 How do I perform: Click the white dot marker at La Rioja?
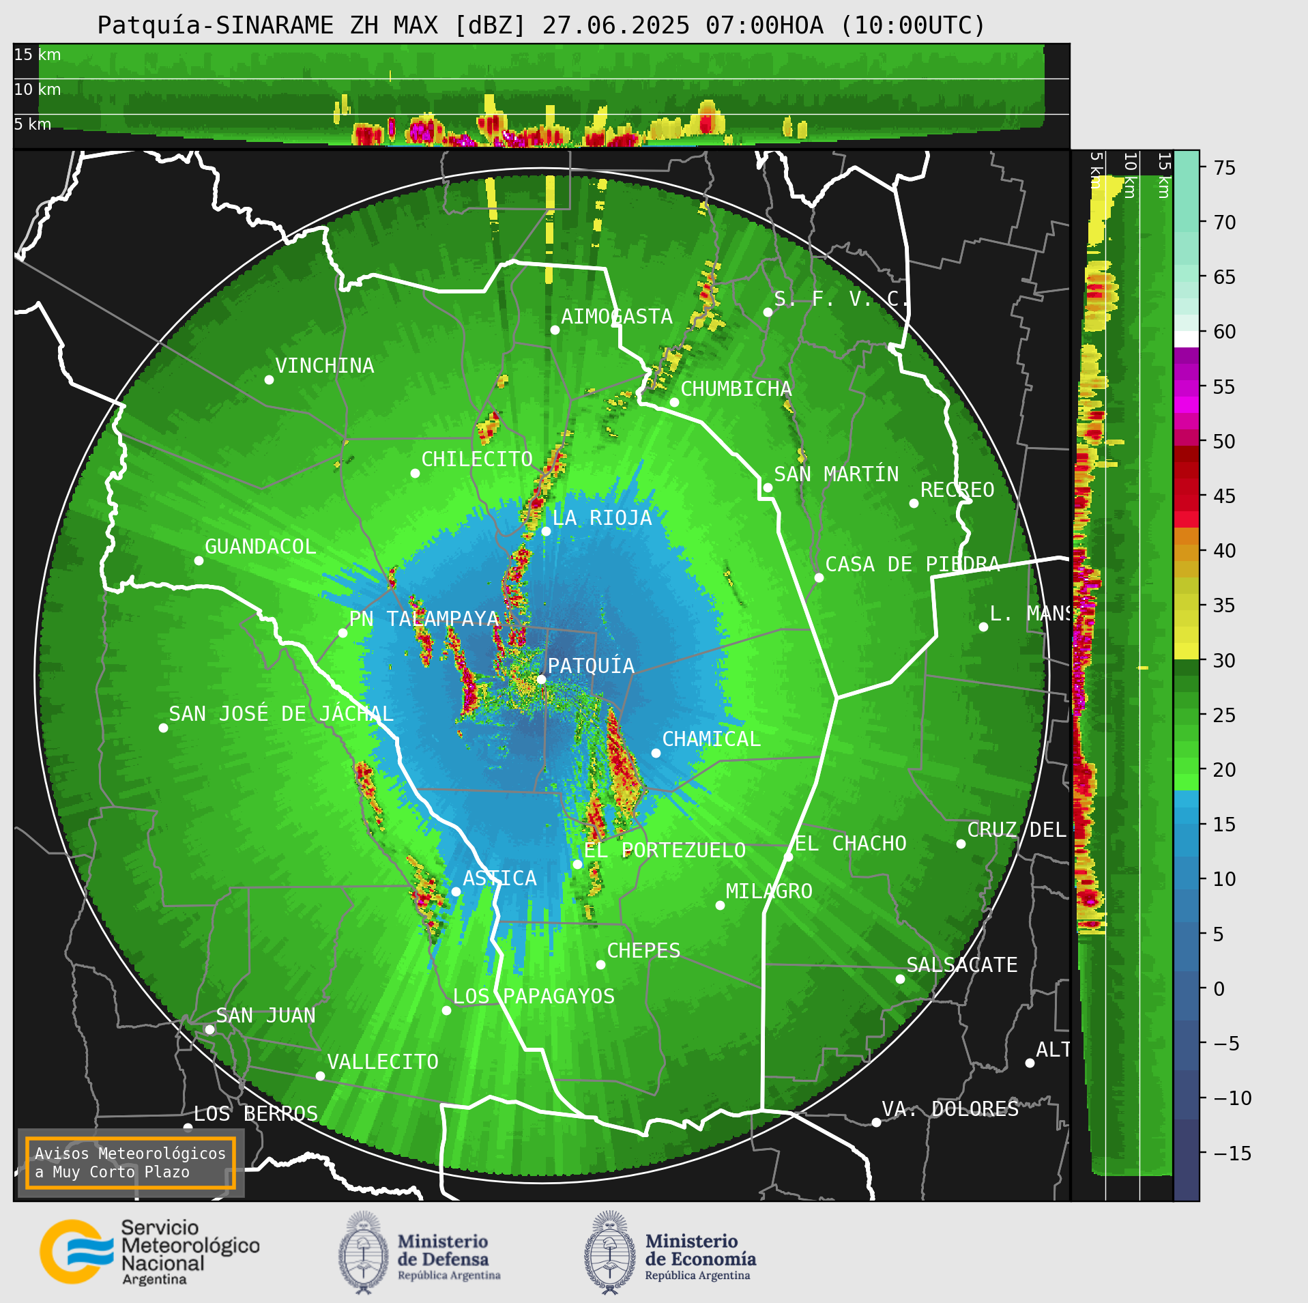(546, 531)
